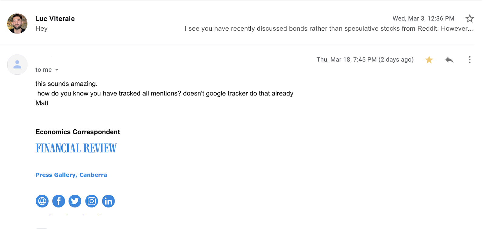485x229 pixels.
Task: Follow the "Press Gallery, Canberra" link
Action: [71, 175]
